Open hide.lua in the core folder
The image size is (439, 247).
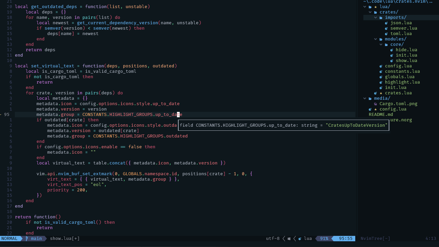tap(407, 50)
